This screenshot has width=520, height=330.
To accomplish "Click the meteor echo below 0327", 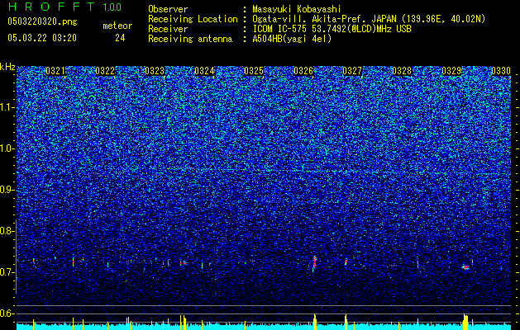I will [x=346, y=262].
